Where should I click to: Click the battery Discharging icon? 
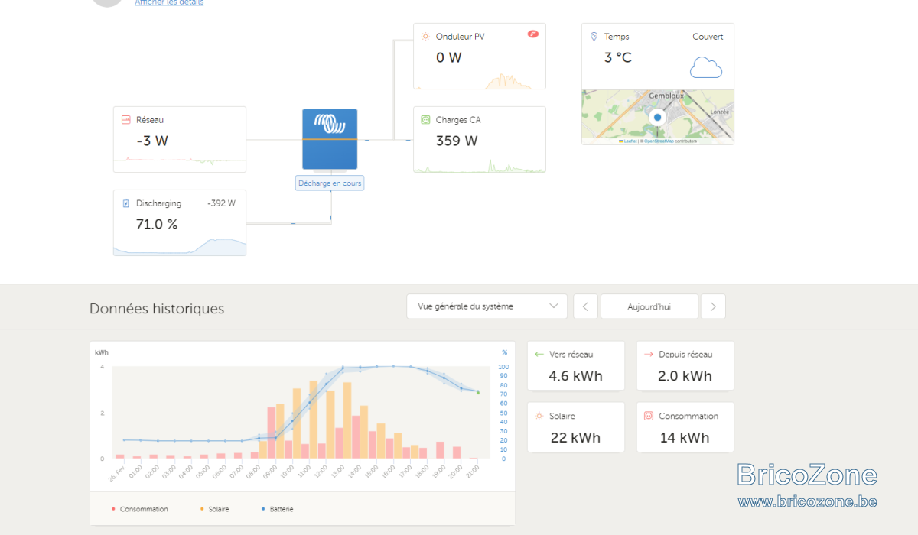tap(126, 203)
